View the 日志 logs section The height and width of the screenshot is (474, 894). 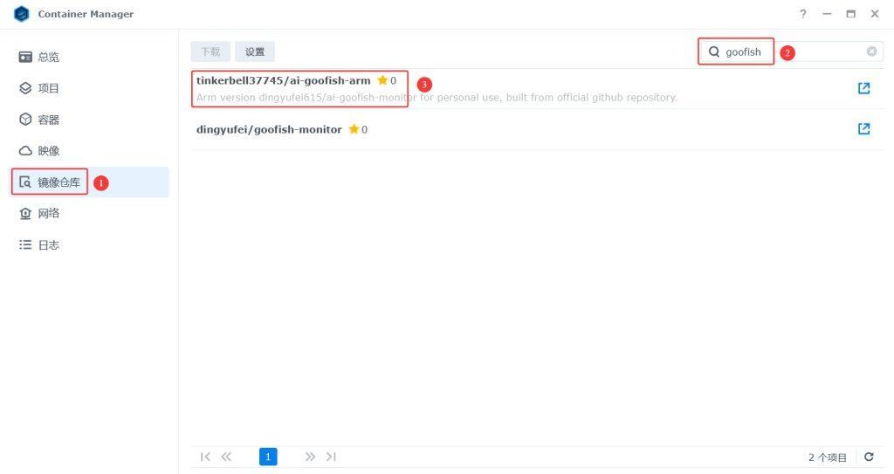click(x=49, y=245)
